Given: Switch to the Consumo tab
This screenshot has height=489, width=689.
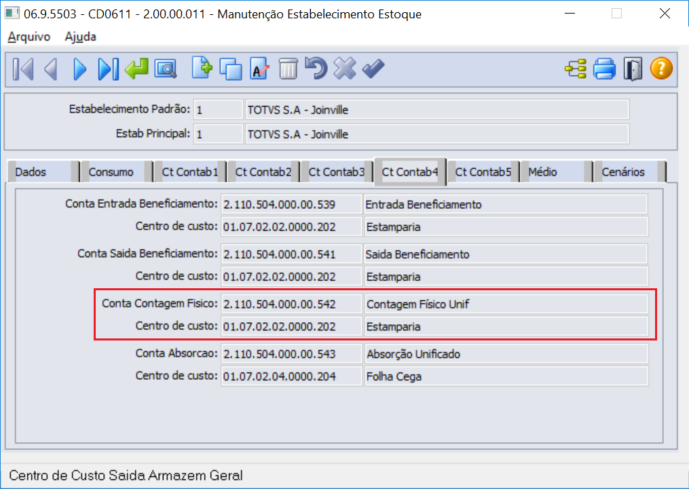Looking at the screenshot, I should 117,172.
